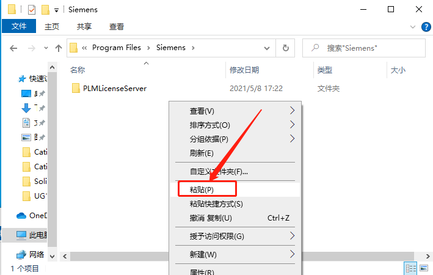The image size is (433, 275).
Task: Sort by the 类型 column header
Action: (324, 70)
